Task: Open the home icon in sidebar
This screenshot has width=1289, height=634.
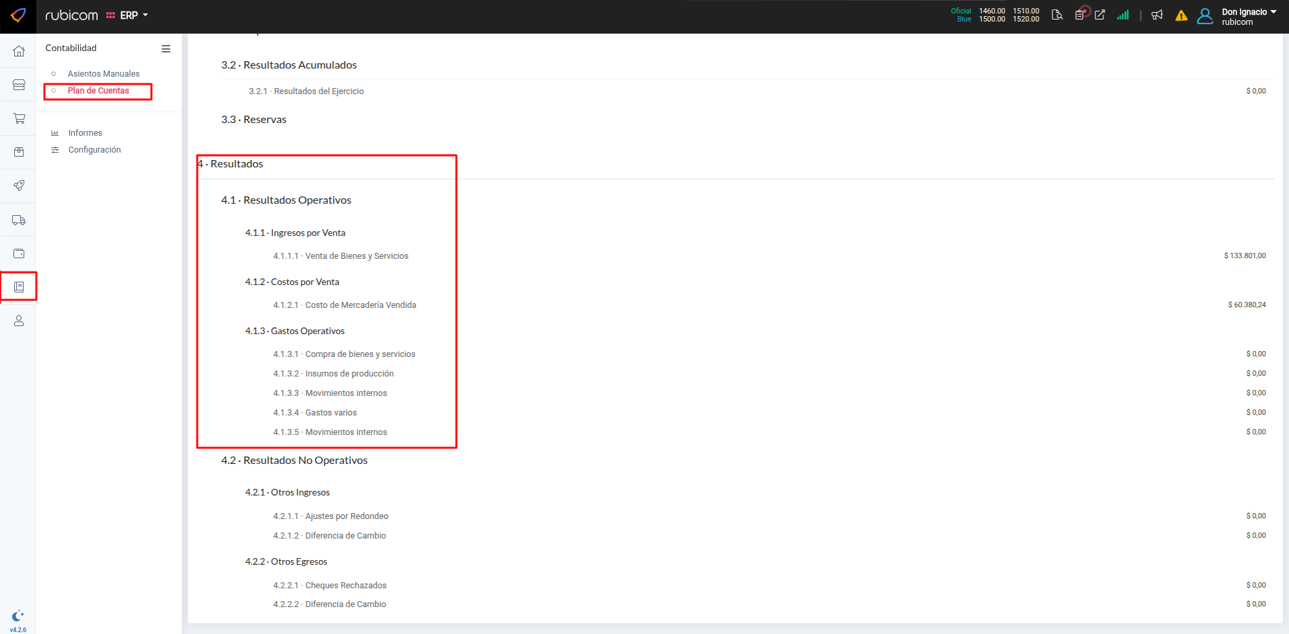Action: (x=19, y=51)
